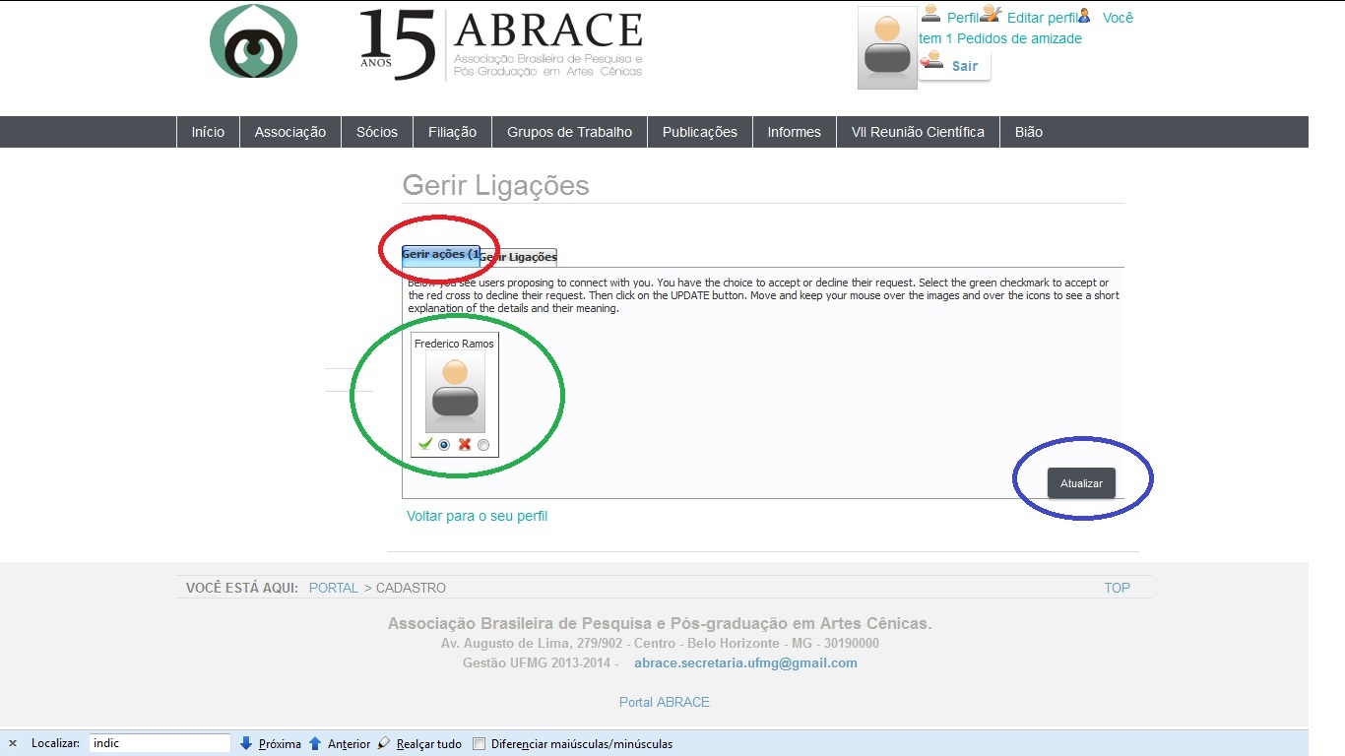1345x756 pixels.
Task: Click the Realçar tudo highlighter icon
Action: pyautogui.click(x=384, y=743)
